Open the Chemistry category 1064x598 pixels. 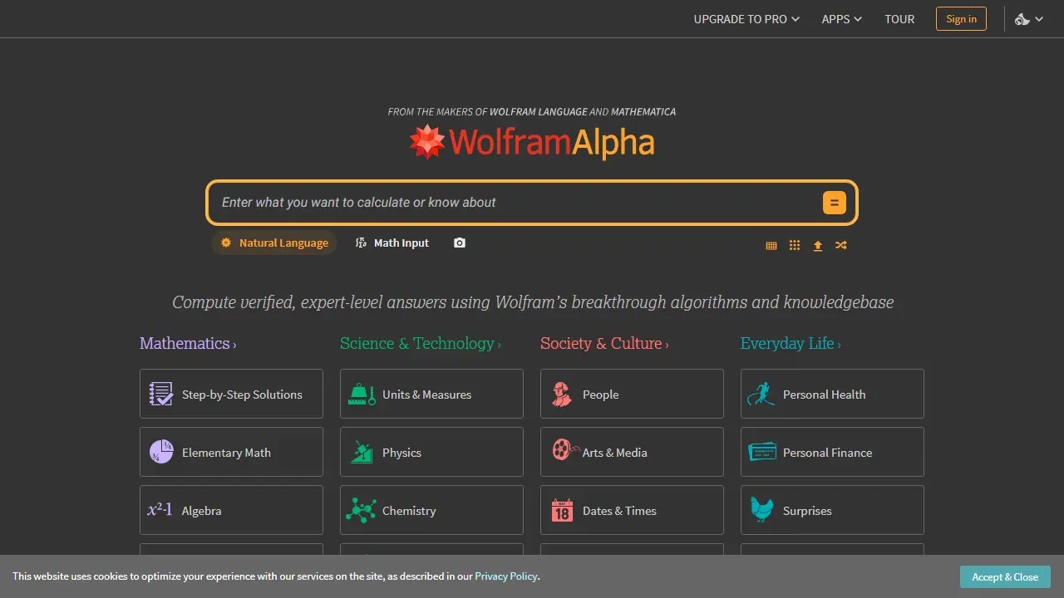[x=431, y=510]
